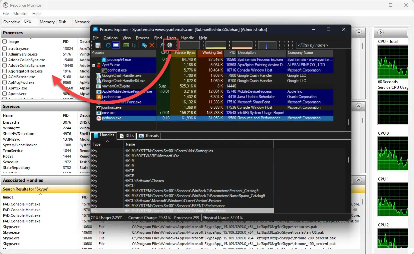Open the Options menu in Process Explorer
414x254 pixels.
111,38
